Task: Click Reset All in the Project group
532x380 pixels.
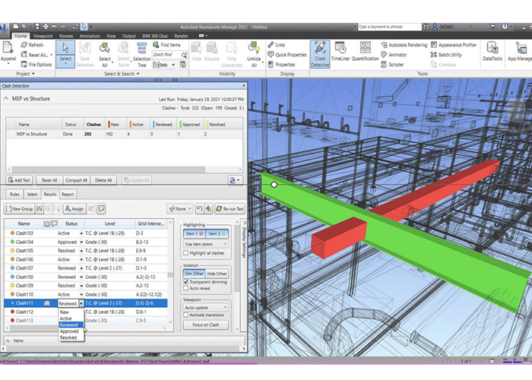Action: pos(36,55)
